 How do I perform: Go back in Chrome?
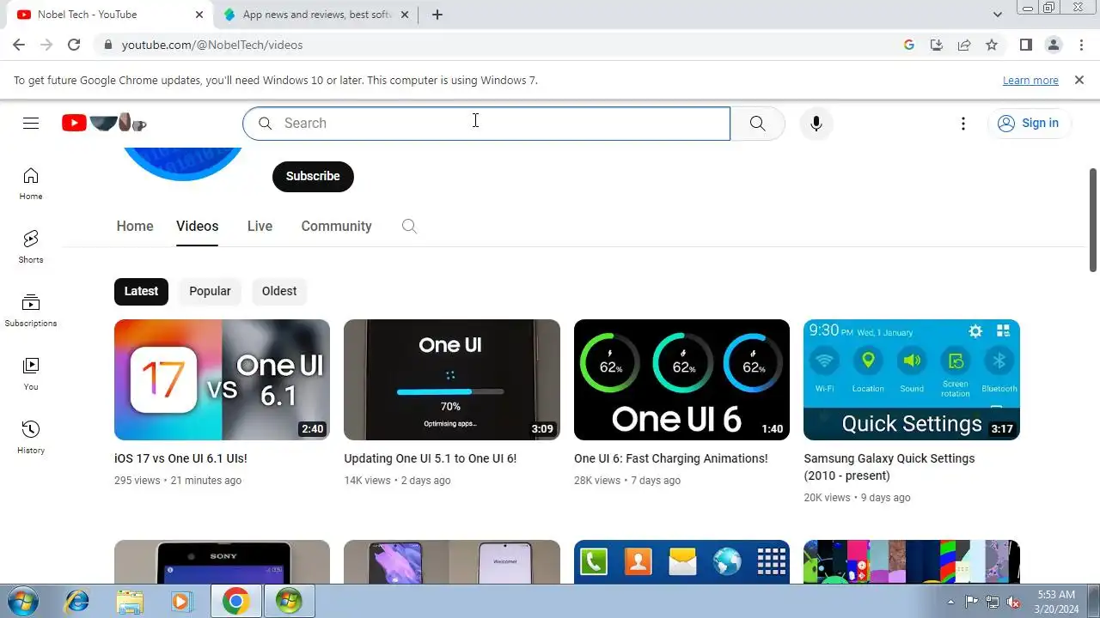pyautogui.click(x=19, y=45)
